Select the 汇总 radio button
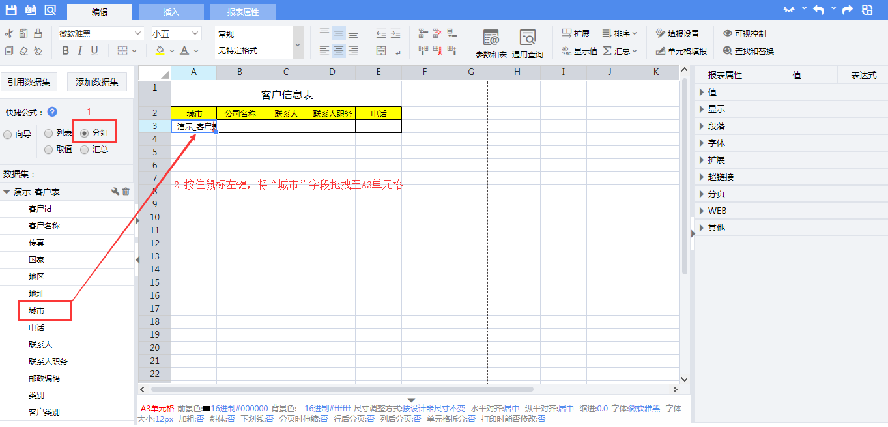This screenshot has width=888, height=427. [x=85, y=149]
